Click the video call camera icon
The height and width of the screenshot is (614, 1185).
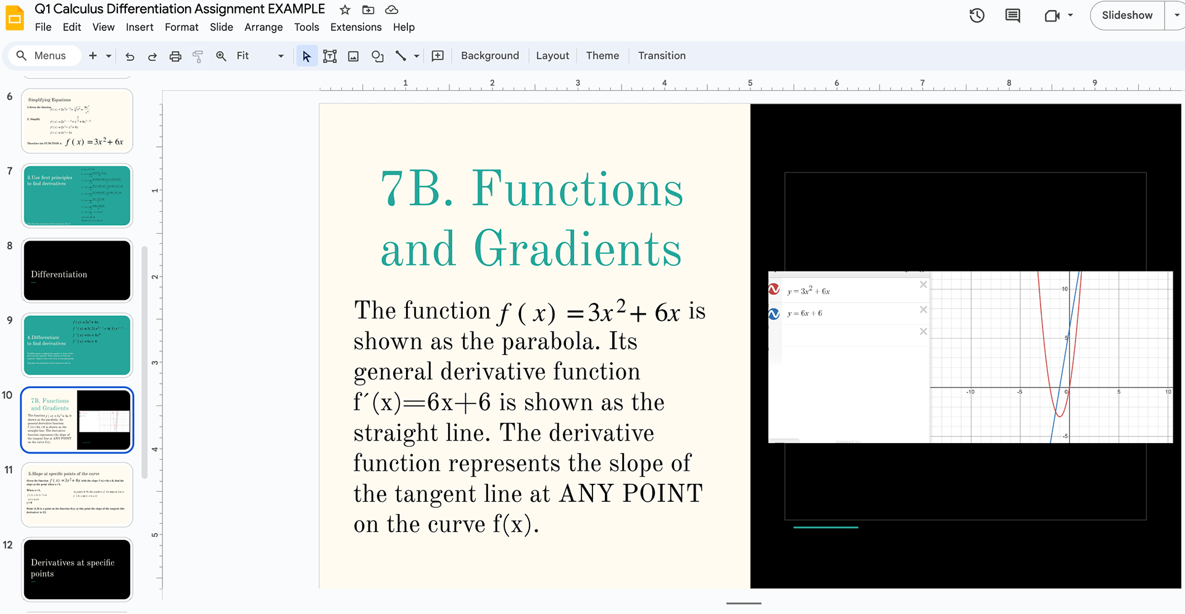click(x=1052, y=16)
